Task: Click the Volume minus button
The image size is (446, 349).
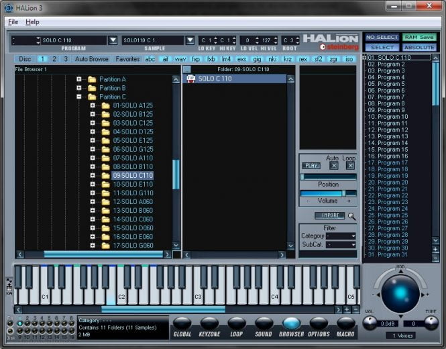Action: click(307, 201)
